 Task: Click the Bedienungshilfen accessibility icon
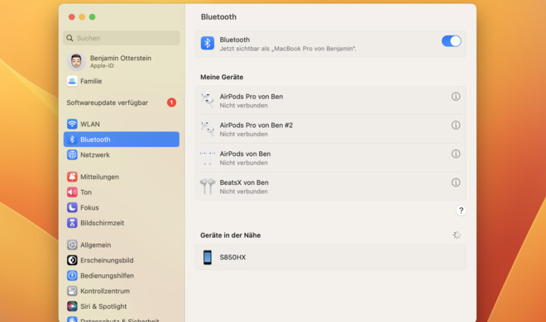point(72,276)
